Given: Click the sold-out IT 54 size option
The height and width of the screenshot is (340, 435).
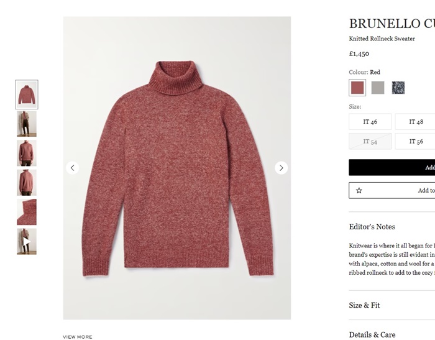Looking at the screenshot, I should (370, 141).
